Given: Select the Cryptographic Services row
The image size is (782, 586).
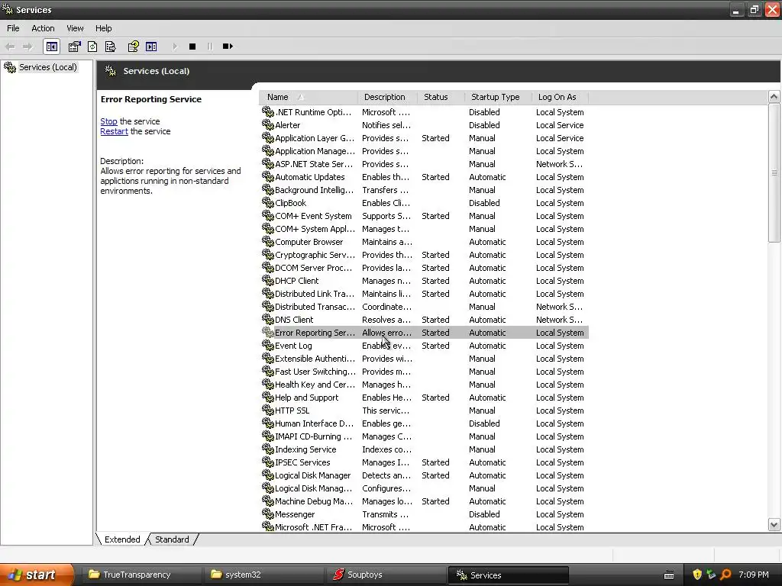Looking at the screenshot, I should (425, 255).
